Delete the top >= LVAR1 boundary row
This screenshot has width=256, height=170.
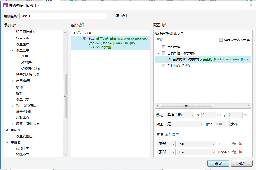pyautogui.click(x=240, y=152)
